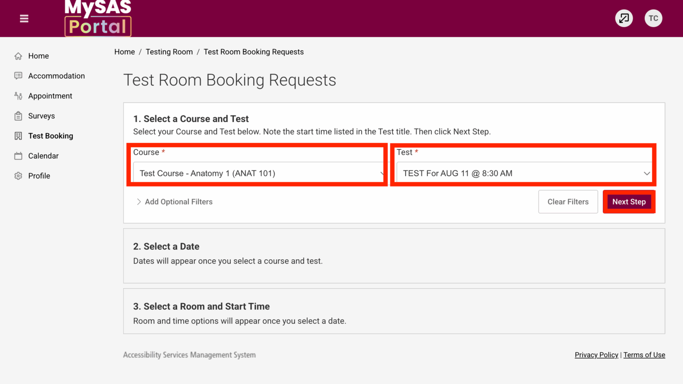
Task: Expand the Add Optional Filters section
Action: (174, 202)
